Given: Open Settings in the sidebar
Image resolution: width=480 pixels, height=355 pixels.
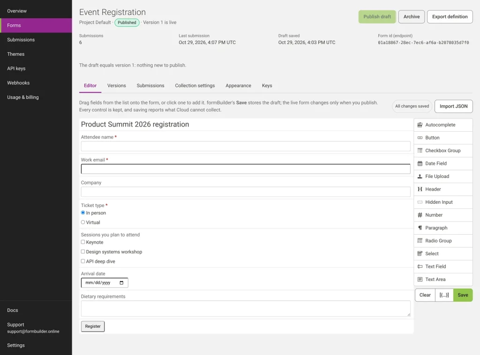Looking at the screenshot, I should [x=36, y=345].
